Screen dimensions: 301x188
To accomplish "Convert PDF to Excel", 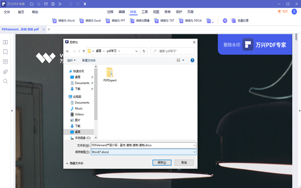I will tap(90, 21).
